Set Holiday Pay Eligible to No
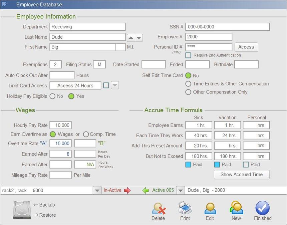287x225 pixels. coord(52,96)
